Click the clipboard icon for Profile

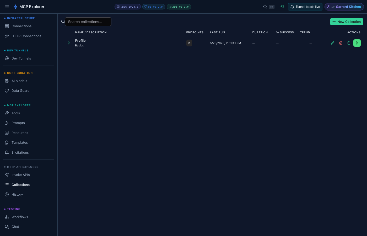tap(349, 43)
